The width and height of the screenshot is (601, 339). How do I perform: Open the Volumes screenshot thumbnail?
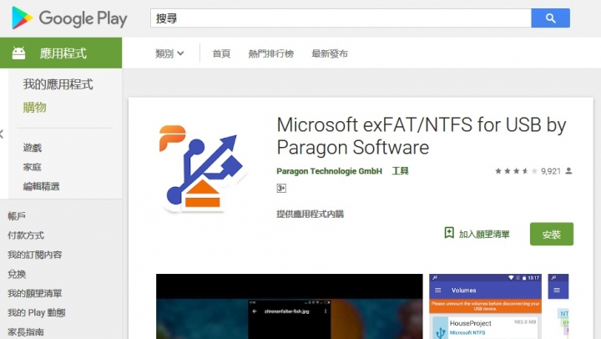485,306
